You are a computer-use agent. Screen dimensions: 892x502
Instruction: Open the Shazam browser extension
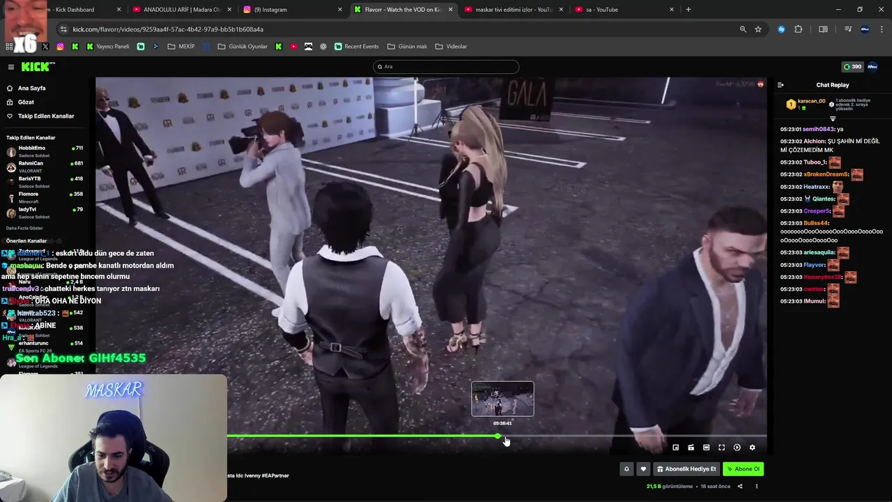781,29
